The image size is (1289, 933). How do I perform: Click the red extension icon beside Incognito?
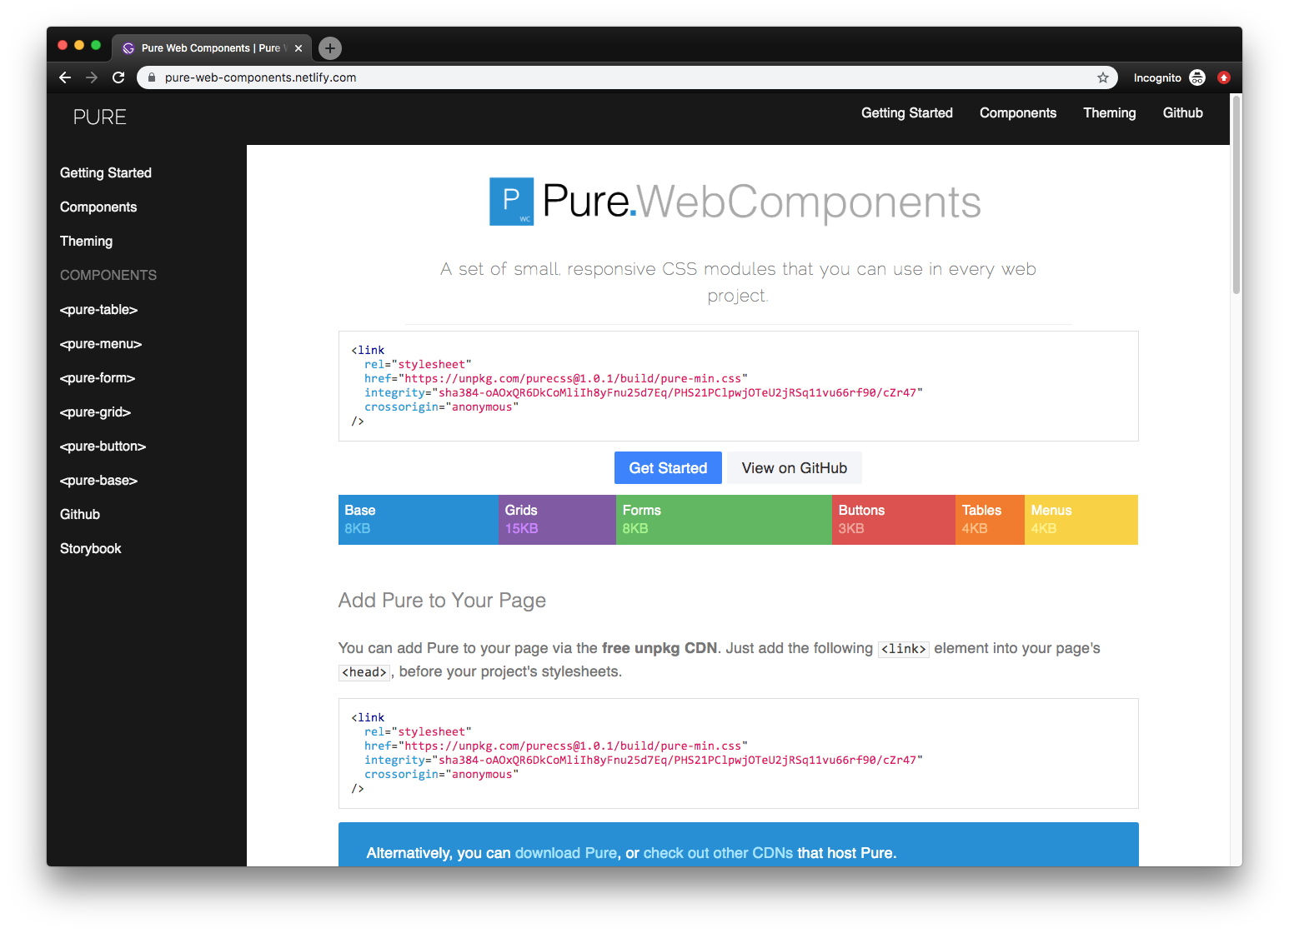point(1224,77)
